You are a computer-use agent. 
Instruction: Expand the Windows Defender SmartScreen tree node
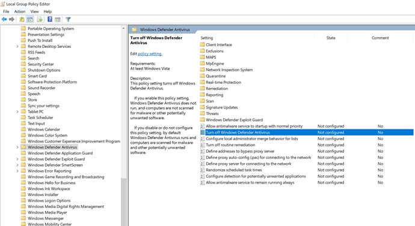pyautogui.click(x=17, y=165)
